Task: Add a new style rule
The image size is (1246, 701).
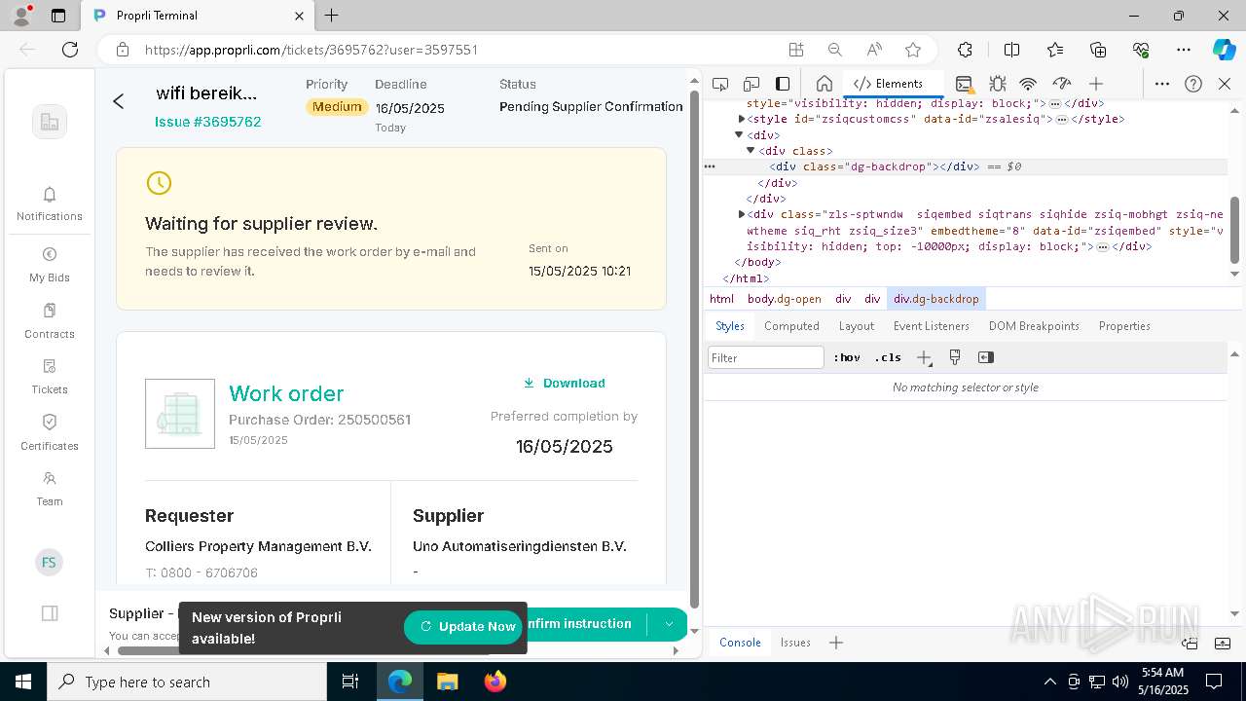Action: tap(924, 357)
